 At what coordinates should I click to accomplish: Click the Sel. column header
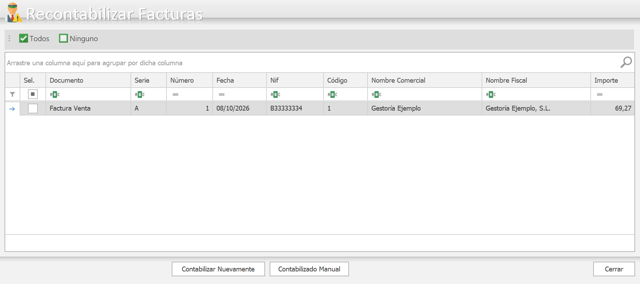click(33, 80)
